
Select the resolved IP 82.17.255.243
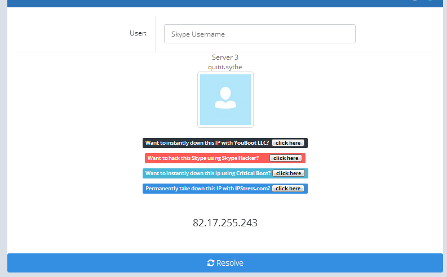click(225, 222)
